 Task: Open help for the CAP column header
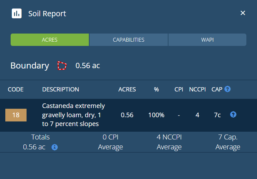pyautogui.click(x=228, y=89)
